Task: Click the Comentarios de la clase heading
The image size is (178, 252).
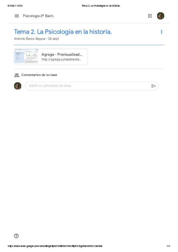Action: coord(39,75)
